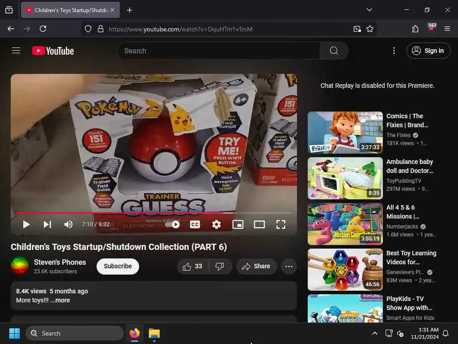Open YouTube settings three-dot menu
This screenshot has width=458, height=344.
tap(394, 51)
